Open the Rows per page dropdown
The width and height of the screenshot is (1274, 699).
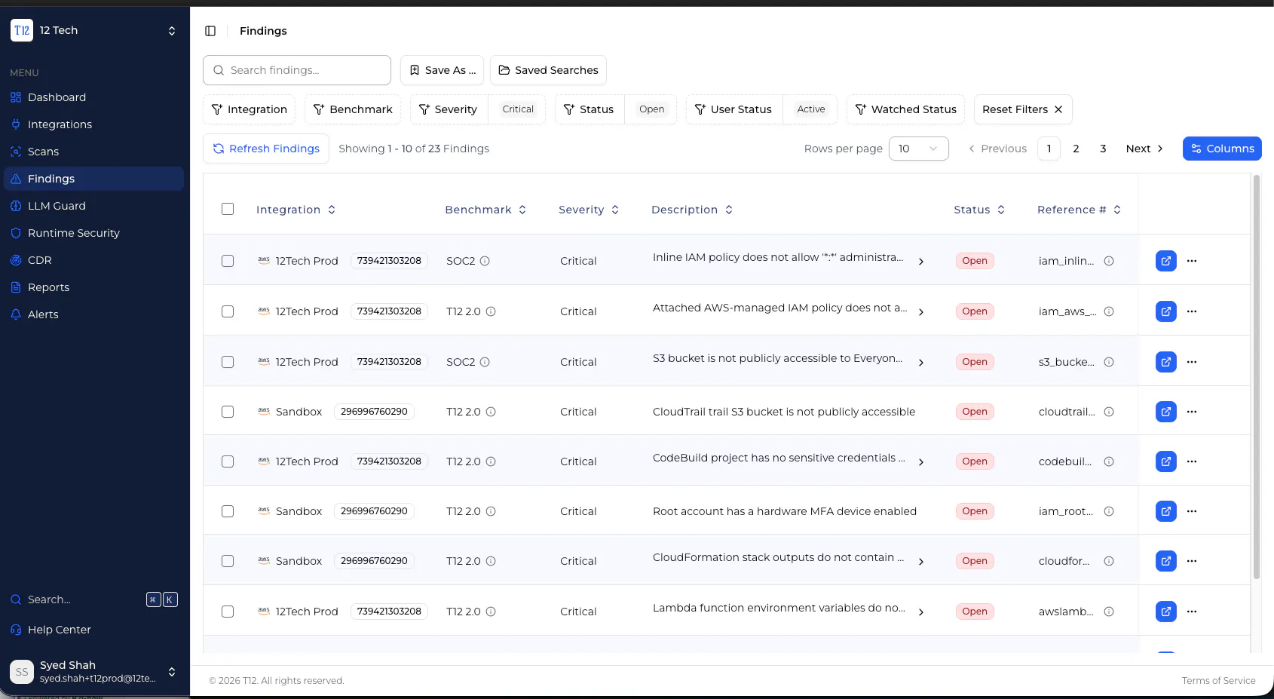point(918,149)
